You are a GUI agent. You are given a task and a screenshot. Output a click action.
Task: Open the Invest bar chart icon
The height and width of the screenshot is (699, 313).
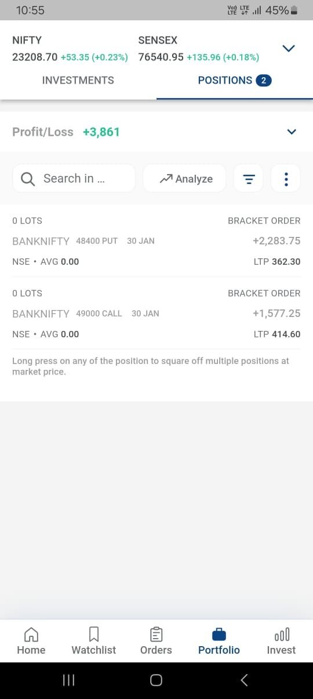[x=282, y=634]
